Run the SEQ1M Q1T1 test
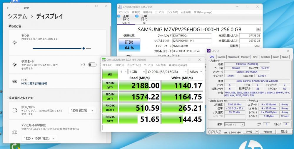The width and height of the screenshot is (294, 149). 110,97
